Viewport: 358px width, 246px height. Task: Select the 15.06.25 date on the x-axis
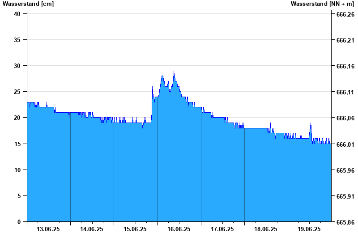[135, 229]
